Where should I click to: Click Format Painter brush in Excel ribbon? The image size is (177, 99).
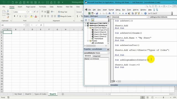point(8,17)
